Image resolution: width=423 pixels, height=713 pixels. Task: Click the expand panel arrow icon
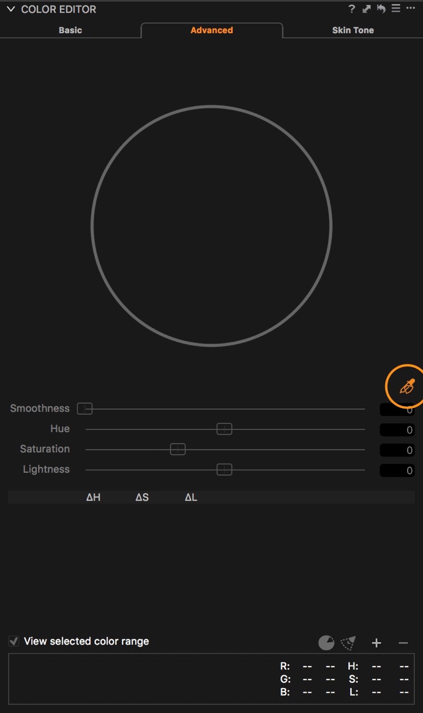(366, 9)
